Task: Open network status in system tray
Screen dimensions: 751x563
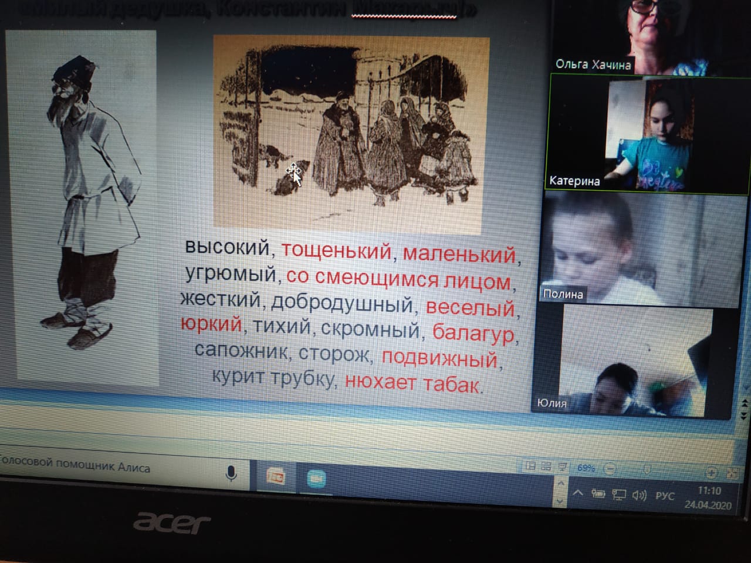Action: [619, 495]
